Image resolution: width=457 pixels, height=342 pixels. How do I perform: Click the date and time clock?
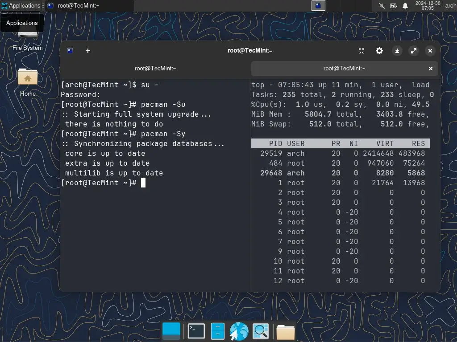(x=428, y=5)
